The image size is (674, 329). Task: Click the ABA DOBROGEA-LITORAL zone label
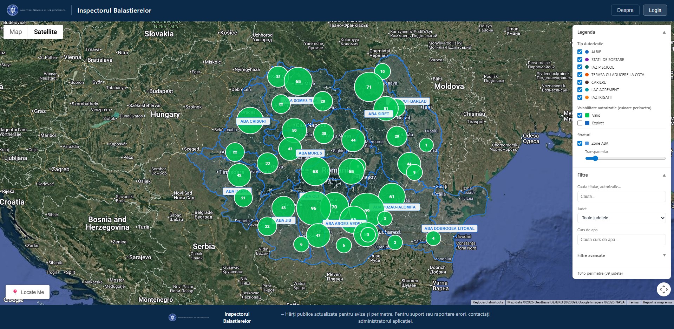click(x=449, y=228)
